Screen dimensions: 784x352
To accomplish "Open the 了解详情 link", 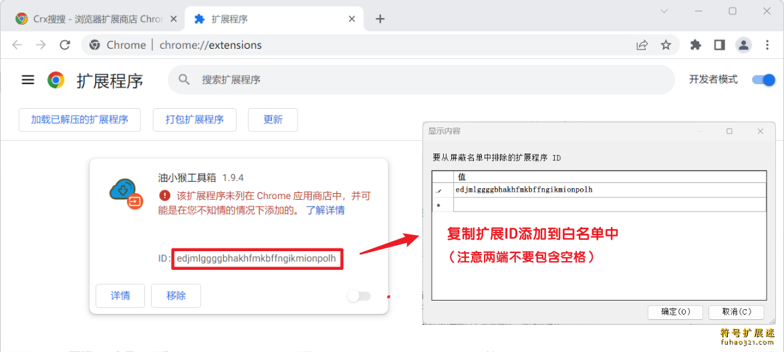I will [325, 210].
